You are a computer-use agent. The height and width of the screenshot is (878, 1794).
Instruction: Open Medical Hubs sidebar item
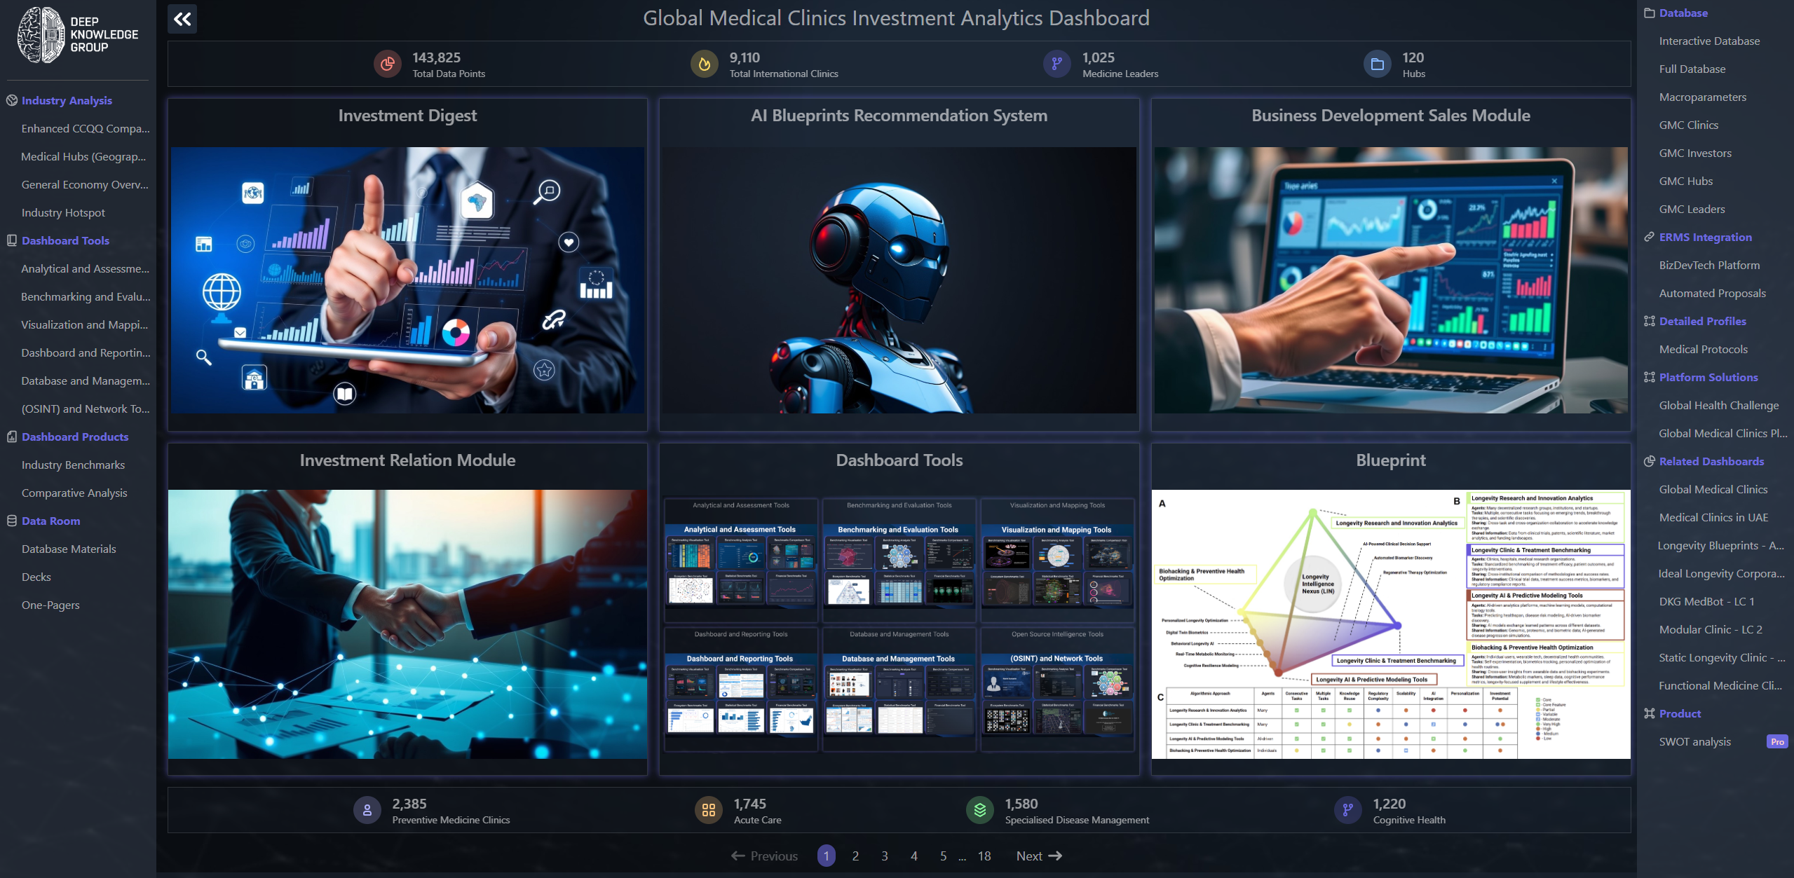[x=83, y=156]
